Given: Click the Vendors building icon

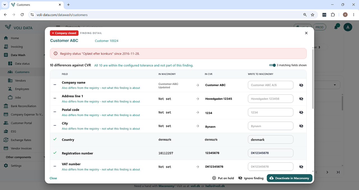Looking at the screenshot, I should [x=10, y=80].
